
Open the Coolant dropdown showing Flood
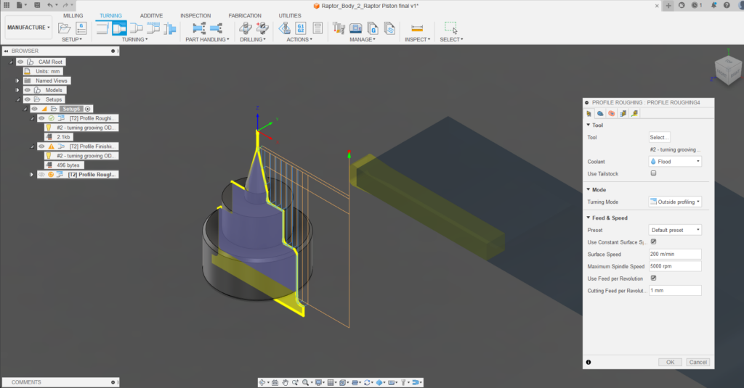tap(675, 162)
